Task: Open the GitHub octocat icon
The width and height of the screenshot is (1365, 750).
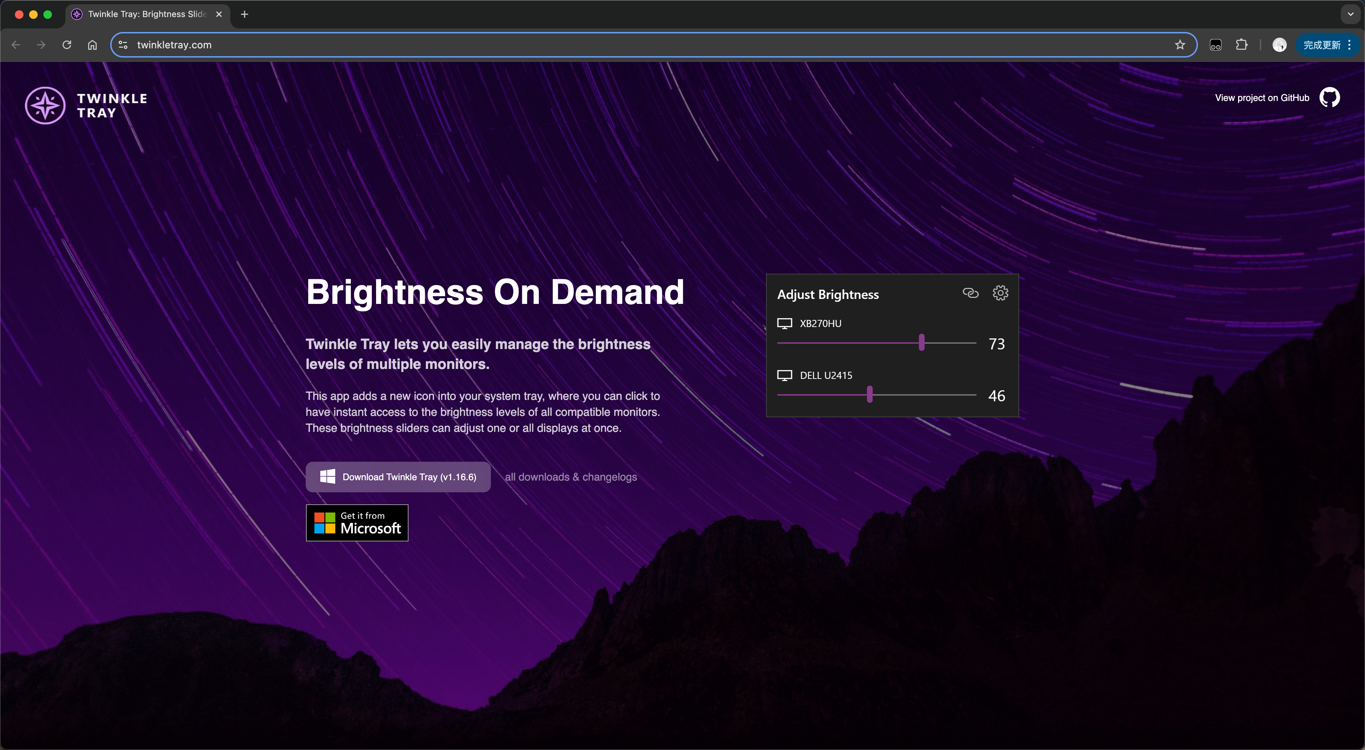Action: (x=1329, y=97)
